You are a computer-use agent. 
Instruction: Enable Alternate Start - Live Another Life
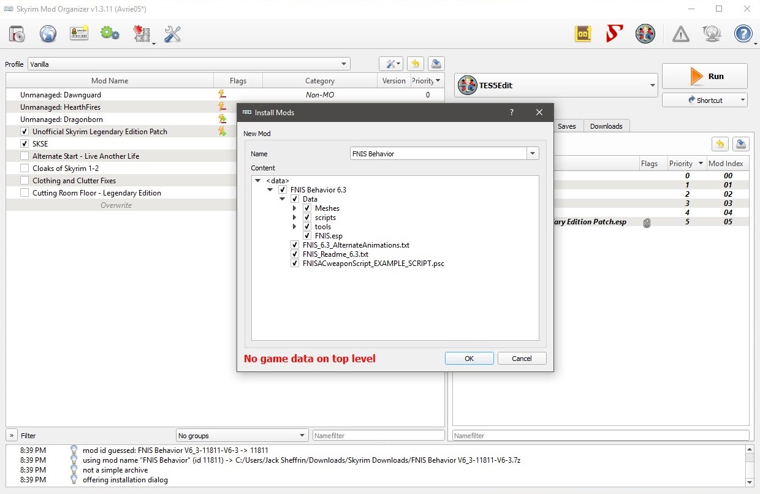coord(25,156)
